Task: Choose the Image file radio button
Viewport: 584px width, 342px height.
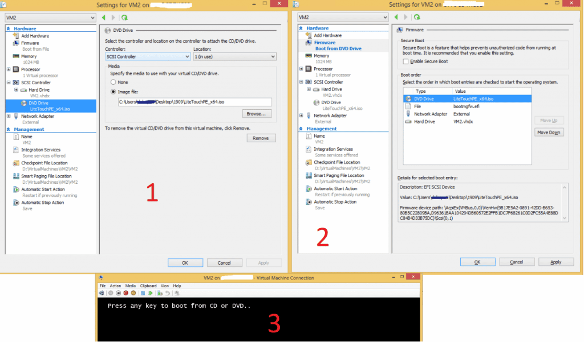Action: (113, 92)
